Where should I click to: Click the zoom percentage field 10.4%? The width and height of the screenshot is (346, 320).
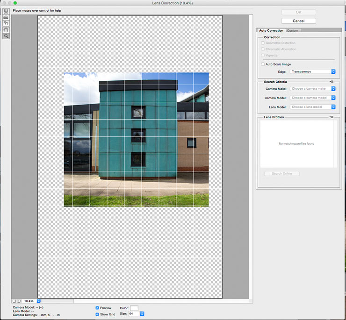[x=29, y=301]
